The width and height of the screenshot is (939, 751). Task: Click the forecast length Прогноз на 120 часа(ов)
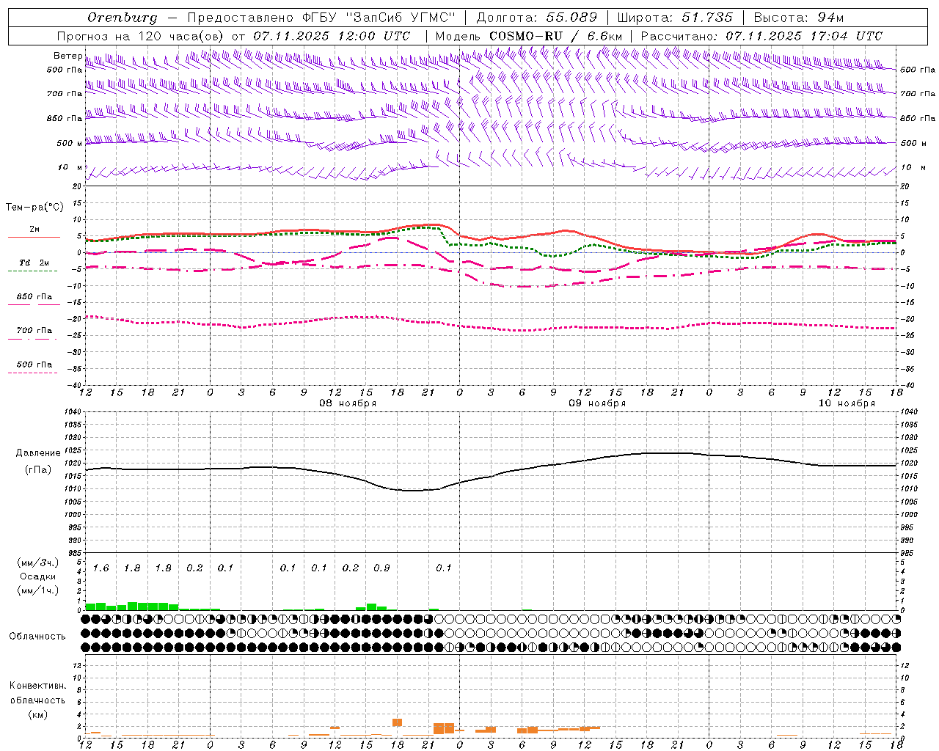(x=141, y=36)
